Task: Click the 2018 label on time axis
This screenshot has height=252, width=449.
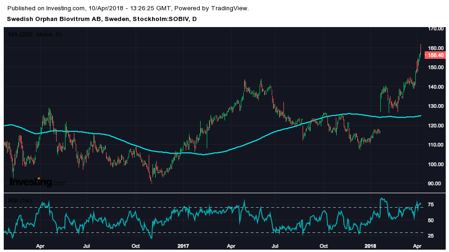Action: click(370, 246)
